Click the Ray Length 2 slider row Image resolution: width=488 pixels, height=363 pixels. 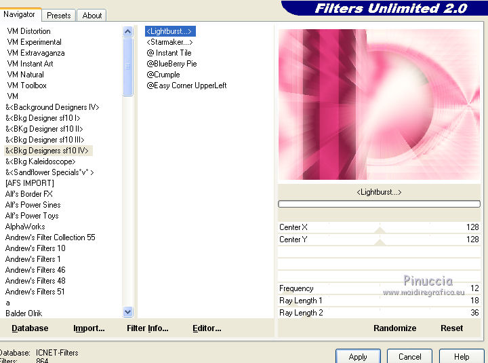tap(379, 313)
